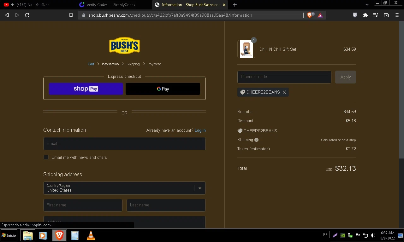
Task: Bookmark this page using the bookmark icon
Action: 71,15
